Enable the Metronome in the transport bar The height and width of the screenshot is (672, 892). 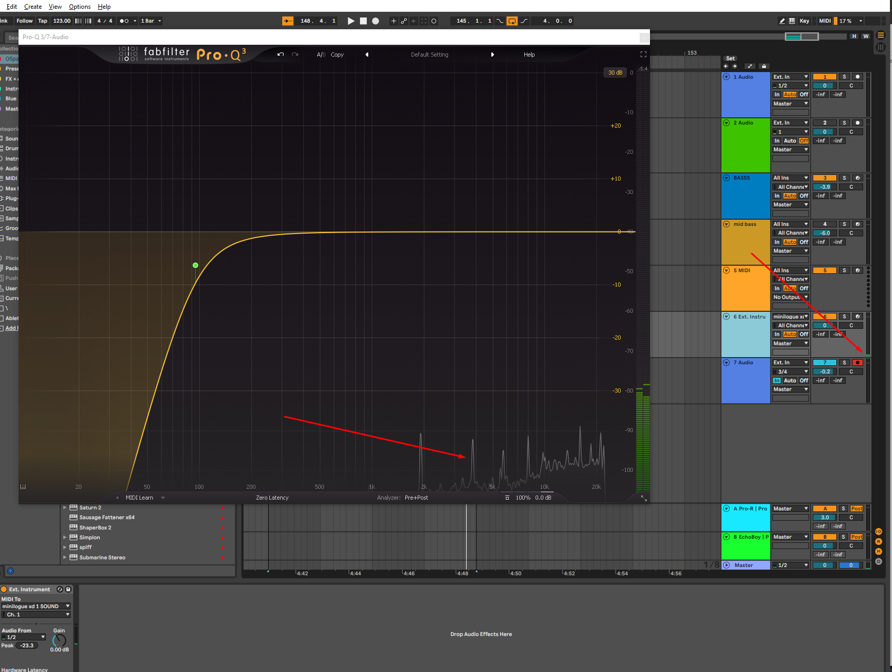click(x=124, y=21)
